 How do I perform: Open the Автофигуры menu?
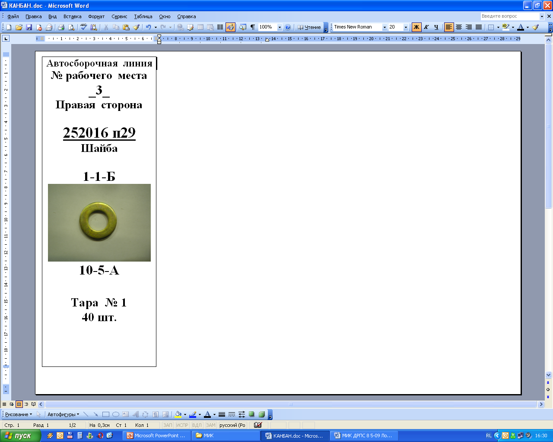[x=63, y=414]
